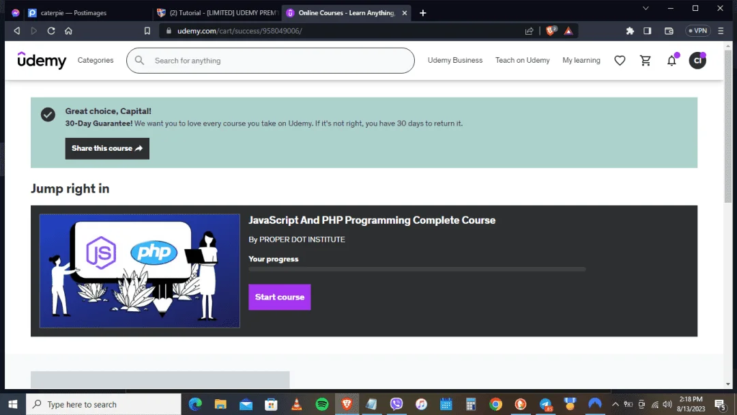Click the page vertical scrollbar thumb

point(728,127)
